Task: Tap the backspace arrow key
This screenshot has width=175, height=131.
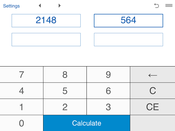Action: (x=152, y=75)
